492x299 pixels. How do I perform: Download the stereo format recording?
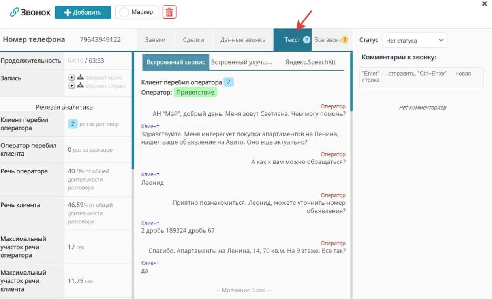click(80, 85)
